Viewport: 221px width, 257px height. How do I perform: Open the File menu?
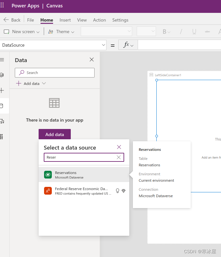tap(31, 20)
